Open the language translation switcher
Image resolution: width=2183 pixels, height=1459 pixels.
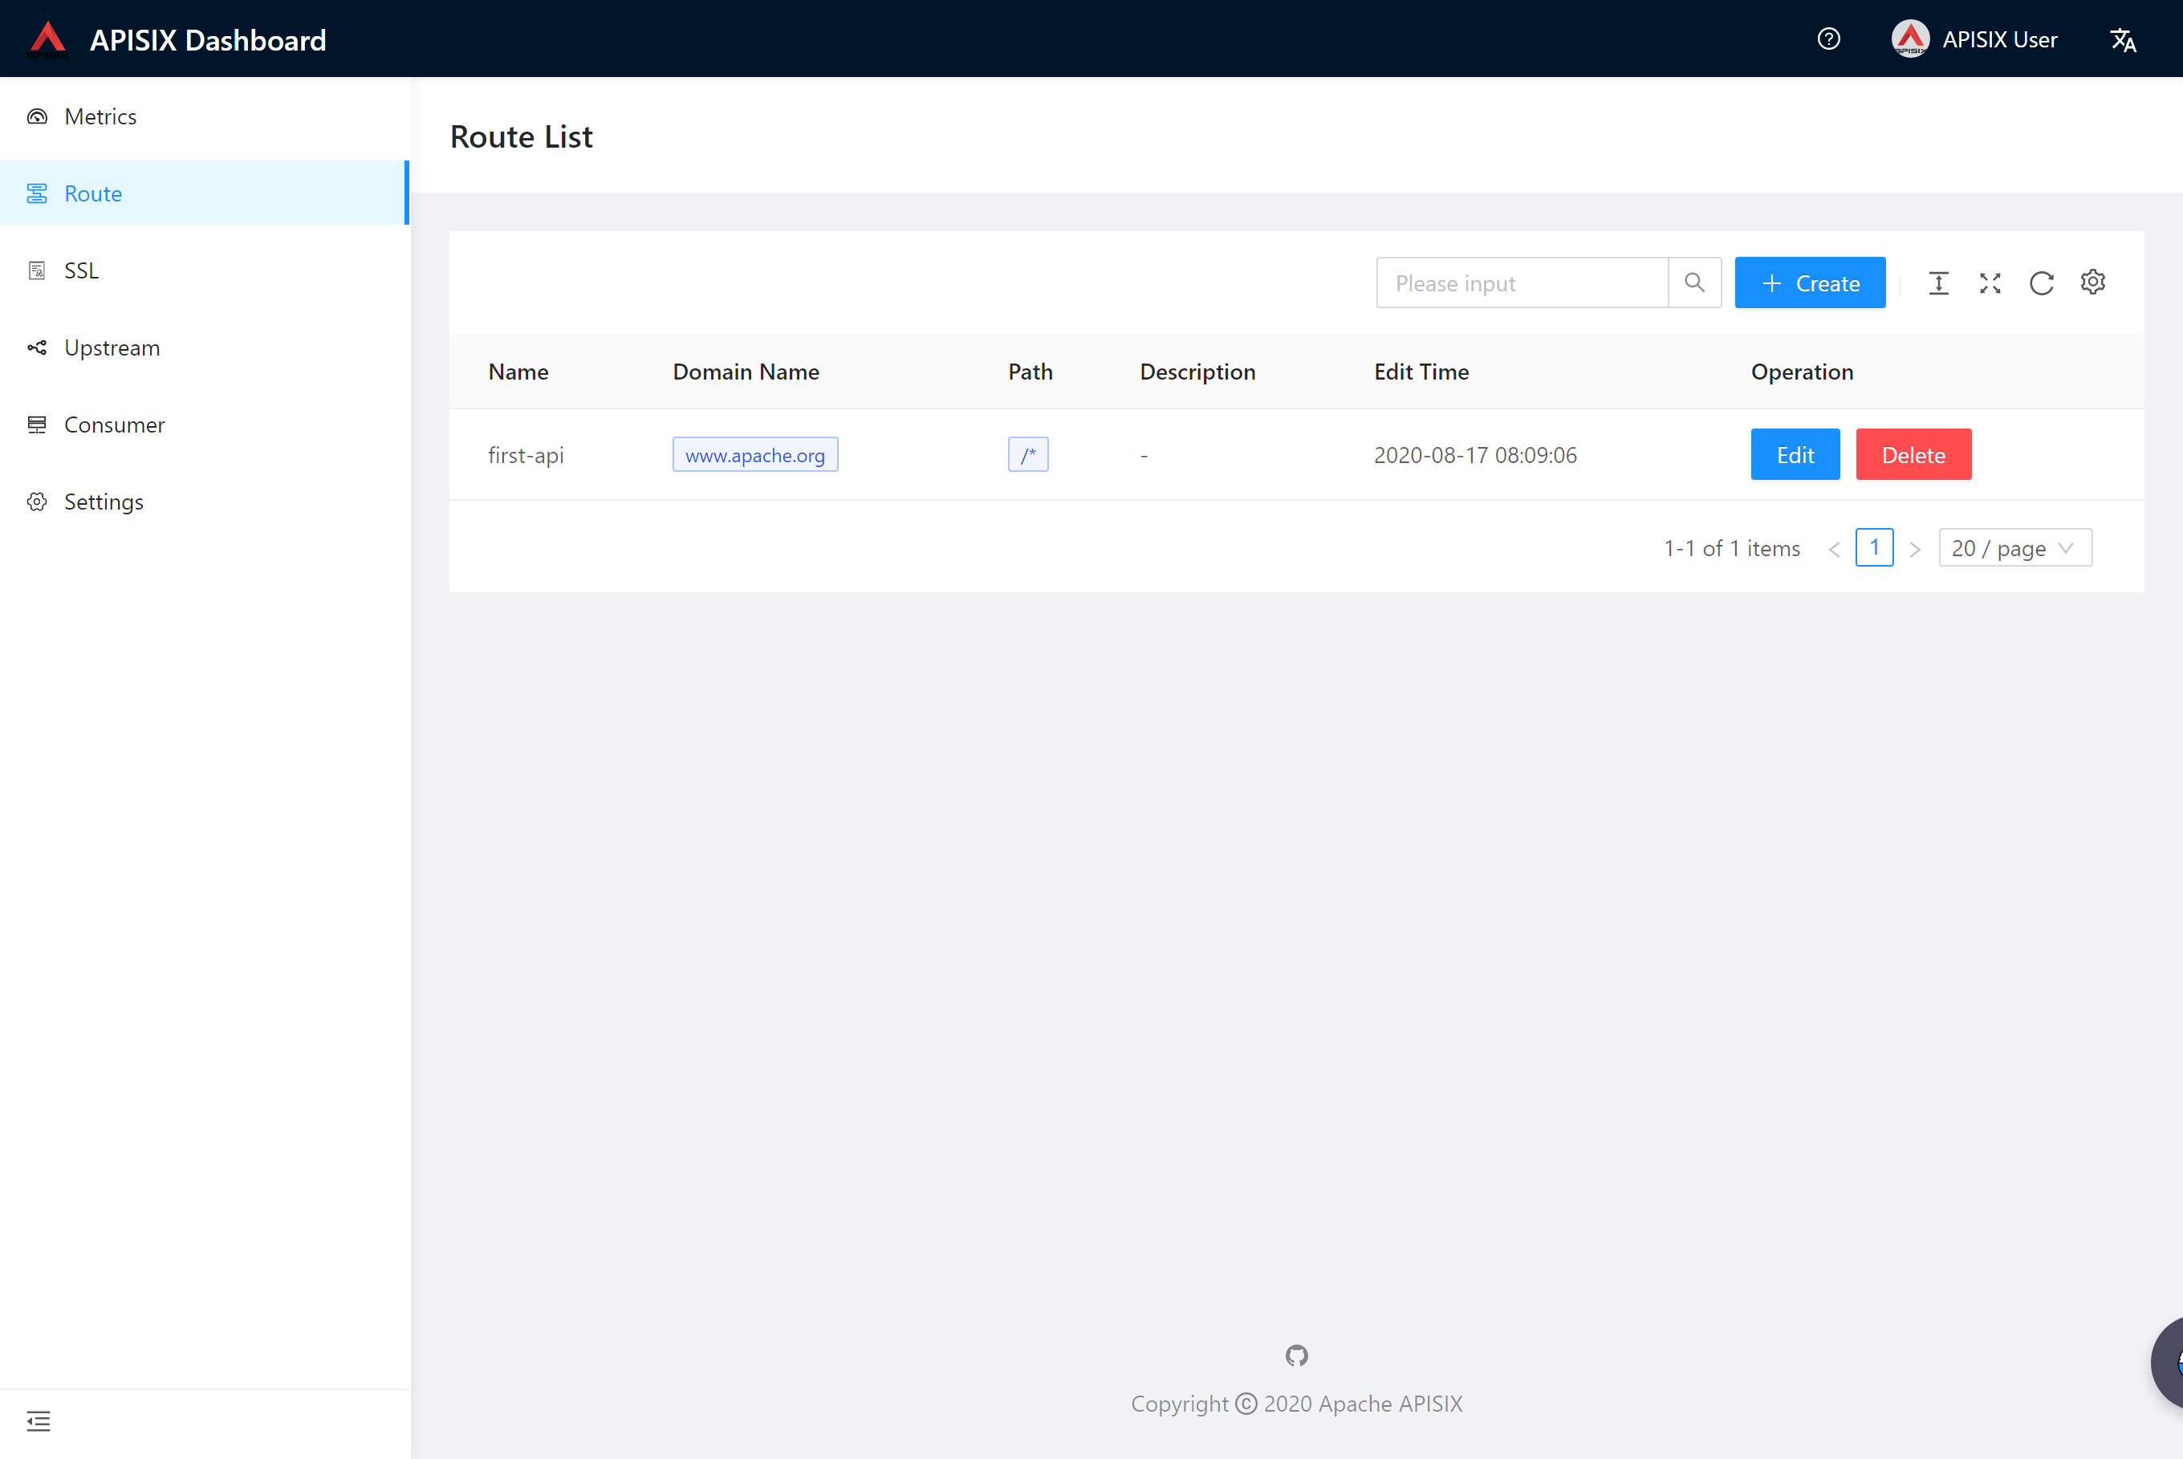coord(2123,40)
